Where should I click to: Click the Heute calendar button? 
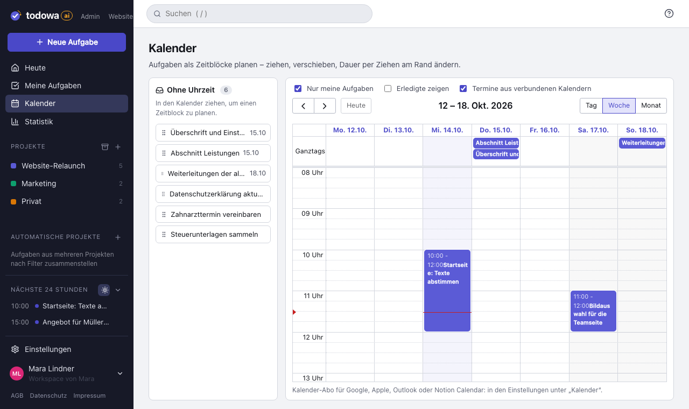(x=356, y=105)
